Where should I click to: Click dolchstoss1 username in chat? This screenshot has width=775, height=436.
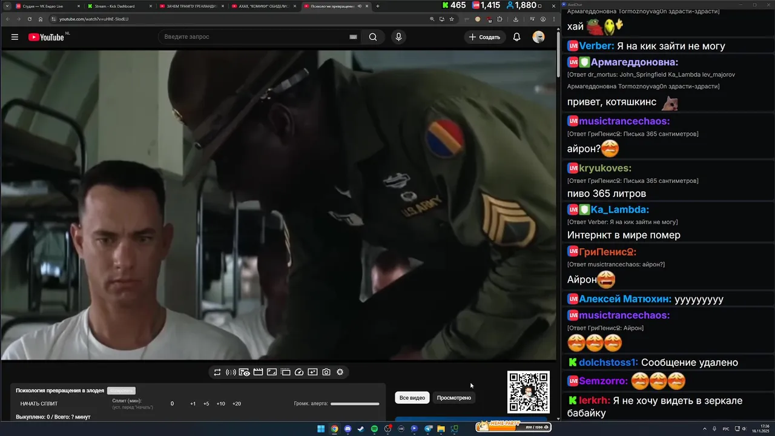tap(608, 362)
